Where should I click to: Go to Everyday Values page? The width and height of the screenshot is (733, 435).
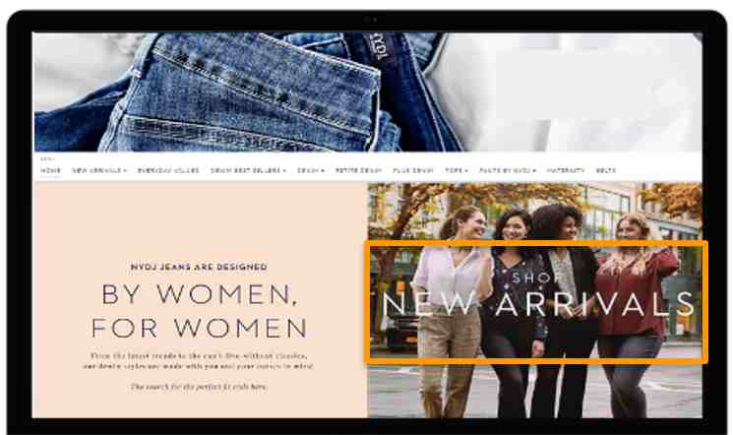click(x=168, y=170)
